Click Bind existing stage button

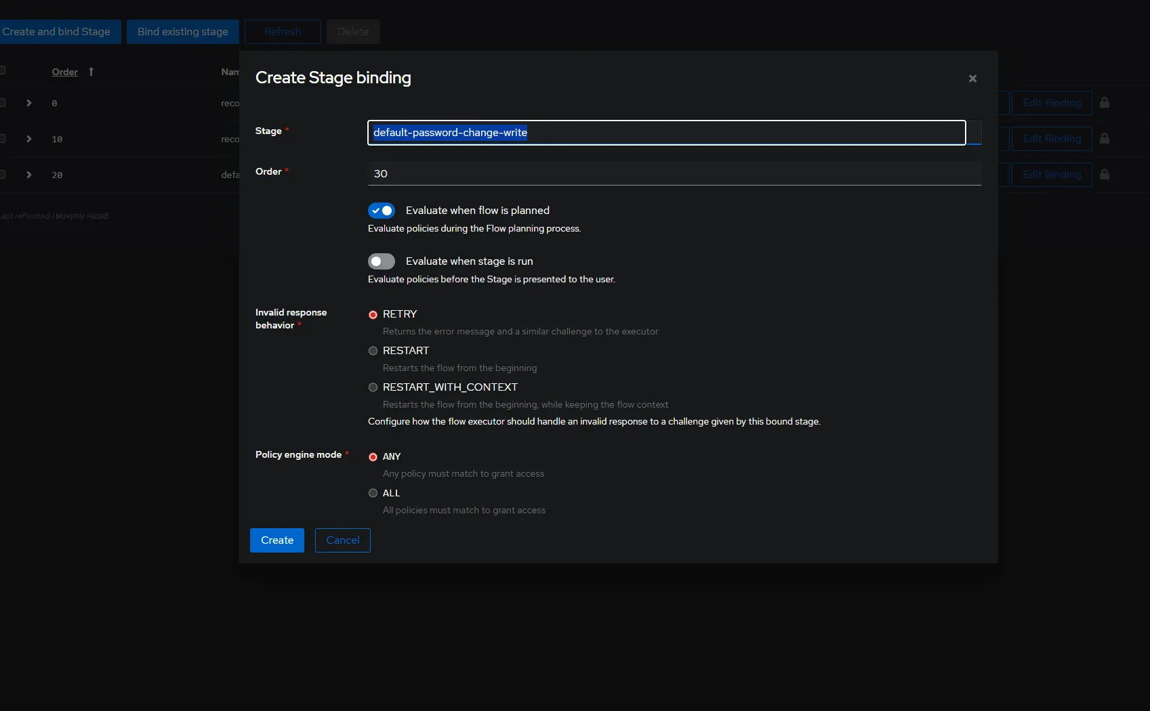coord(182,32)
